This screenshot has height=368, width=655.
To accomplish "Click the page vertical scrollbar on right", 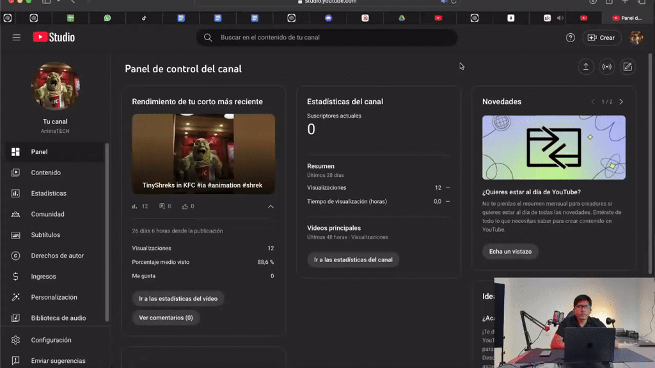I will pyautogui.click(x=651, y=164).
